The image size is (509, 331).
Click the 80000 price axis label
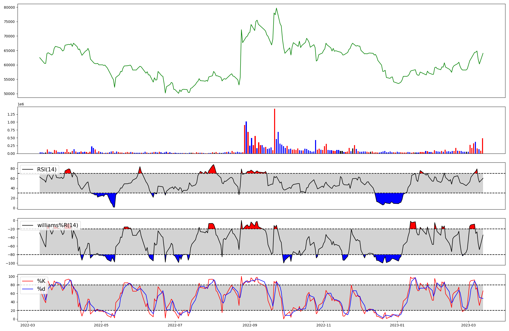click(x=9, y=7)
